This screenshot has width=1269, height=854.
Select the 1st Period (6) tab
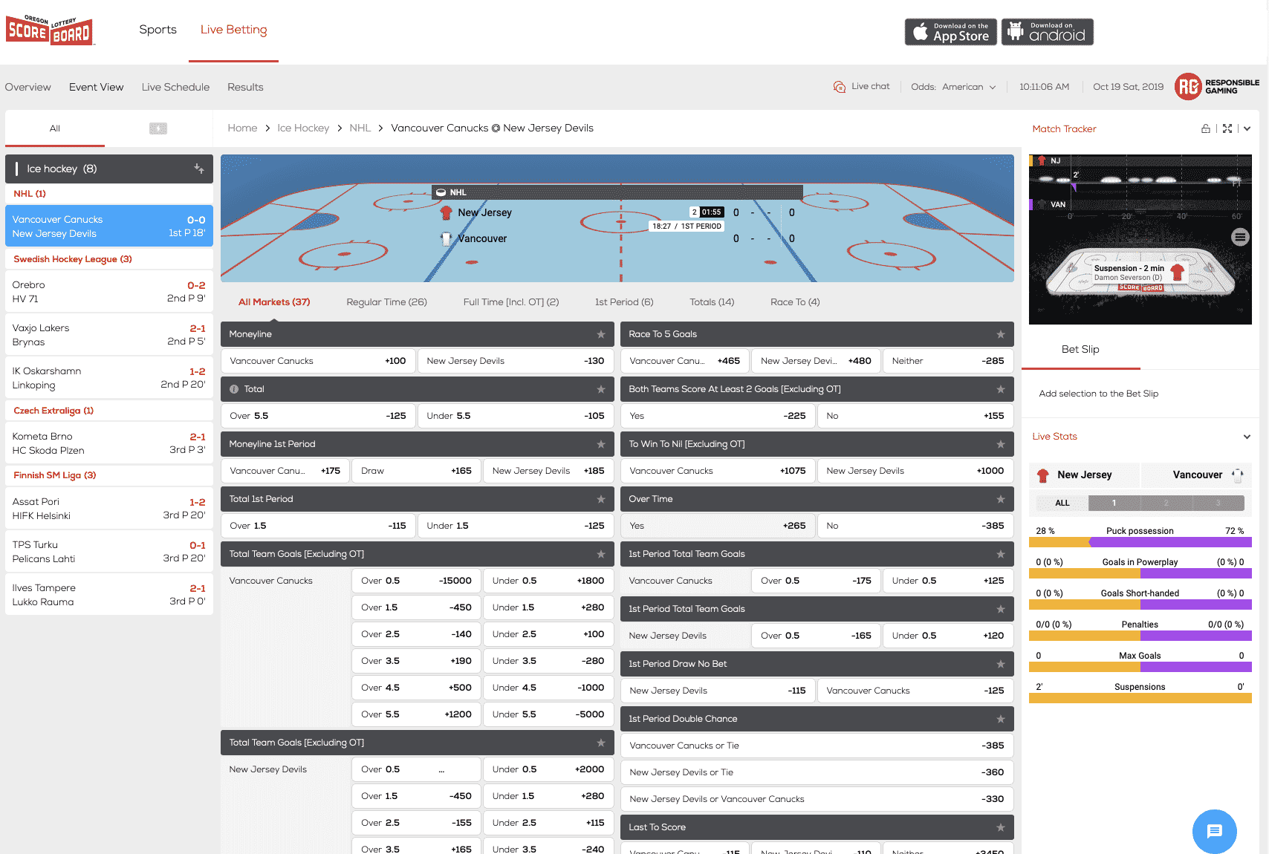(x=624, y=302)
